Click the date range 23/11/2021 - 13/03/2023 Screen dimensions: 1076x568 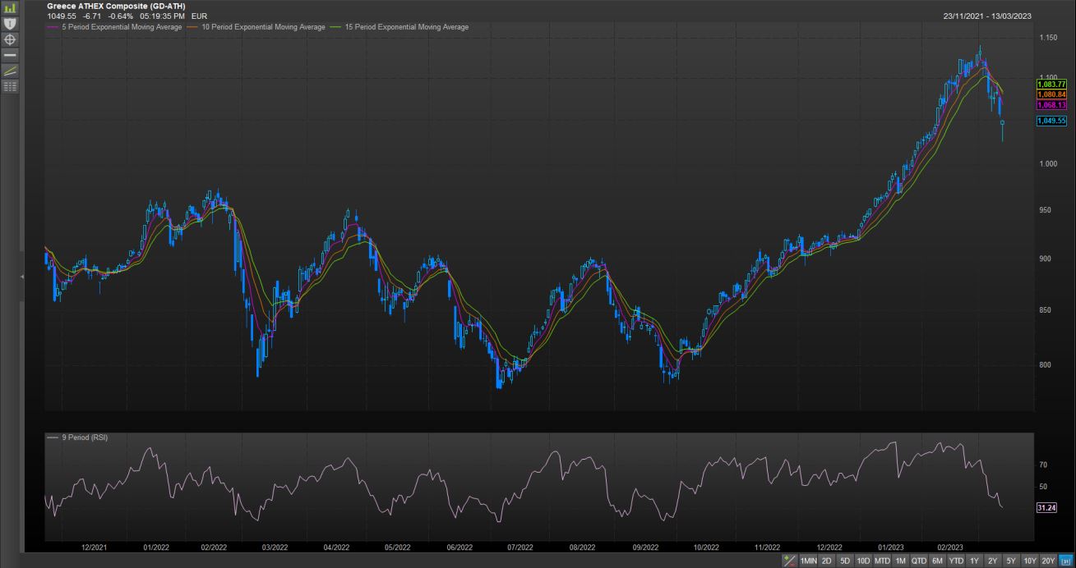[988, 16]
